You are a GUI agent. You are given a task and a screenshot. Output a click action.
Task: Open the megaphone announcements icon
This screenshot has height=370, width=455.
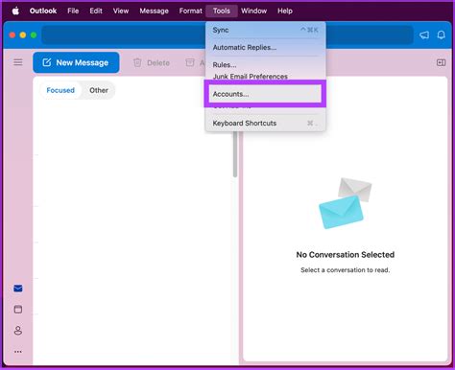[424, 35]
